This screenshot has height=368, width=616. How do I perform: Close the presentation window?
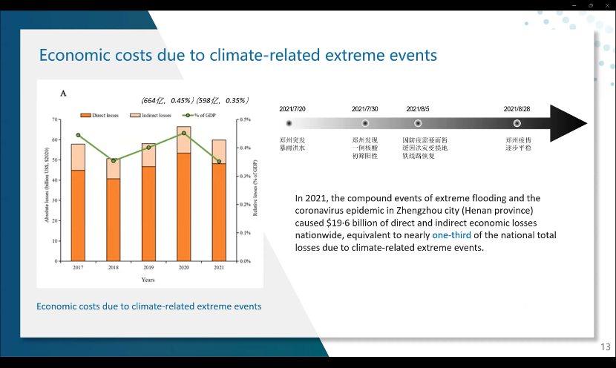coord(607,5)
